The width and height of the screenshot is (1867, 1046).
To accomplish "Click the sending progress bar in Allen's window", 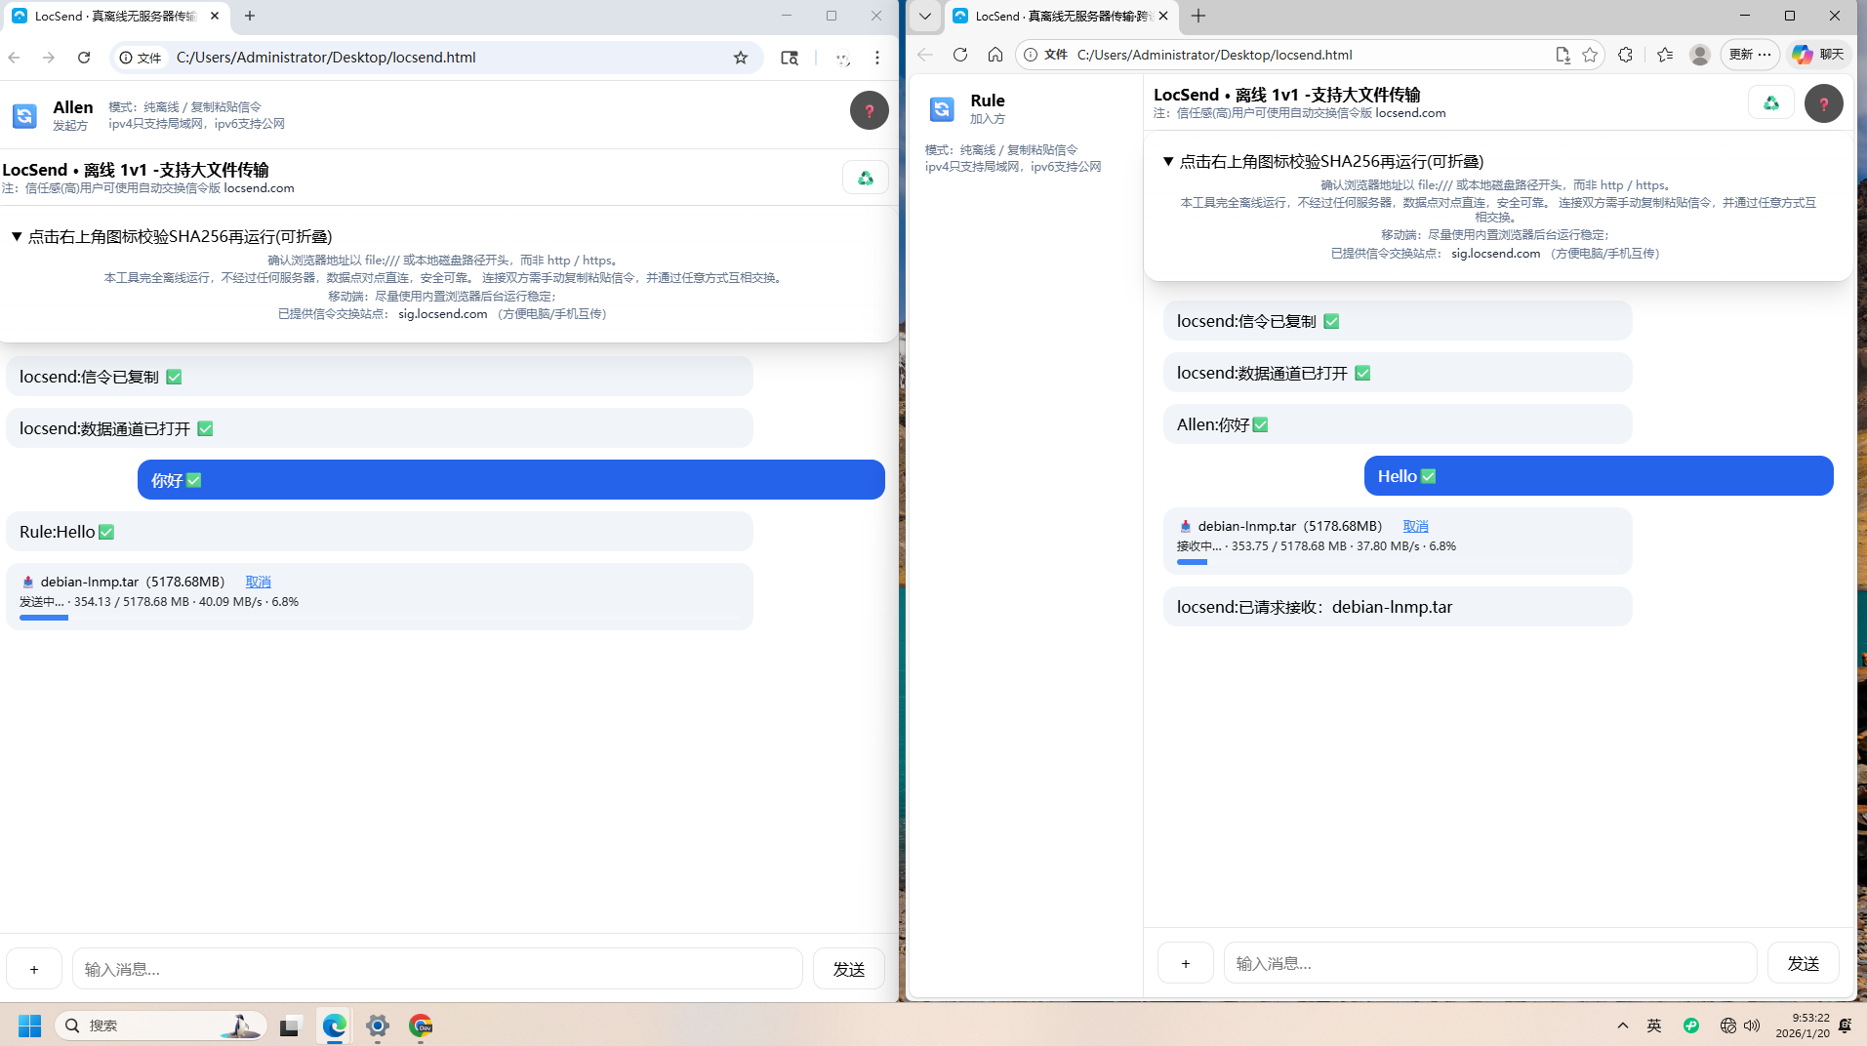I will [380, 618].
